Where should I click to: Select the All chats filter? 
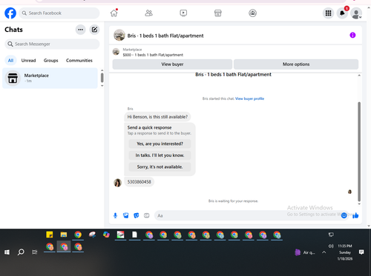[x=10, y=61]
